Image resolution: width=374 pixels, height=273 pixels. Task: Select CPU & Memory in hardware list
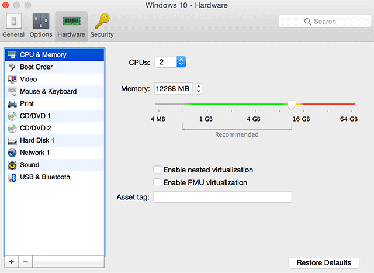click(x=54, y=55)
